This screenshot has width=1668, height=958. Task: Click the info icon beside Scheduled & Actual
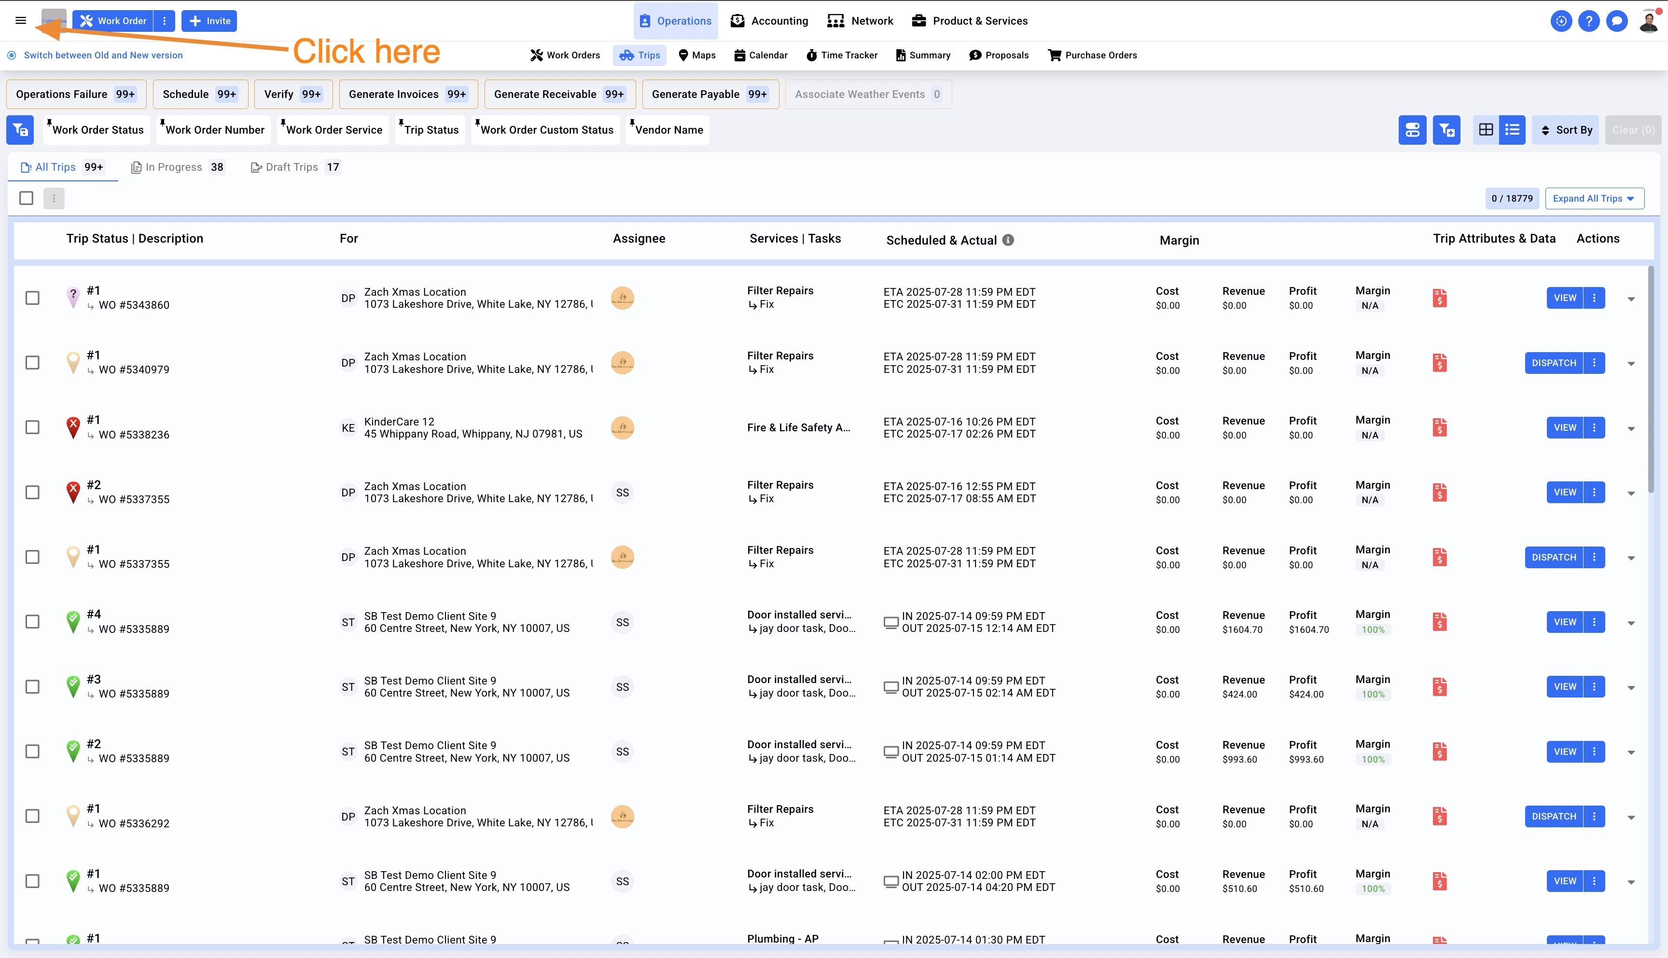click(1008, 240)
